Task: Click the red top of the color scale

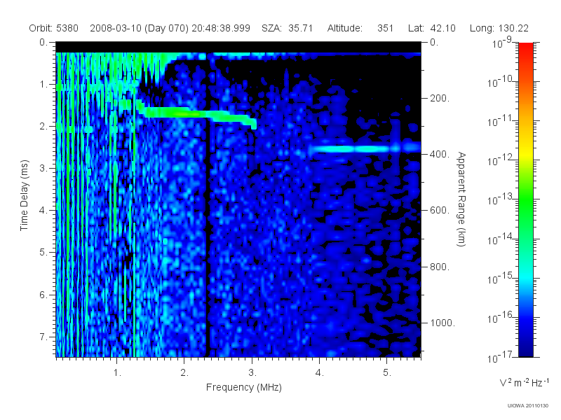Action: 525,48
